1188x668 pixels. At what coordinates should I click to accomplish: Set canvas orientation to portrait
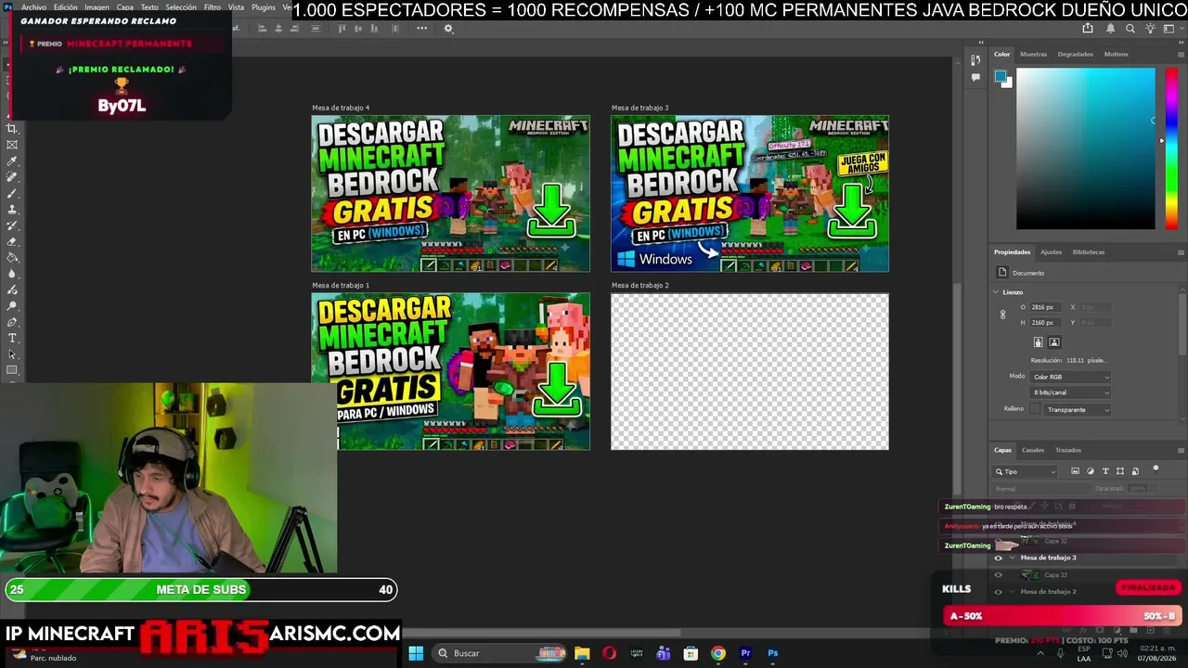pos(1039,342)
